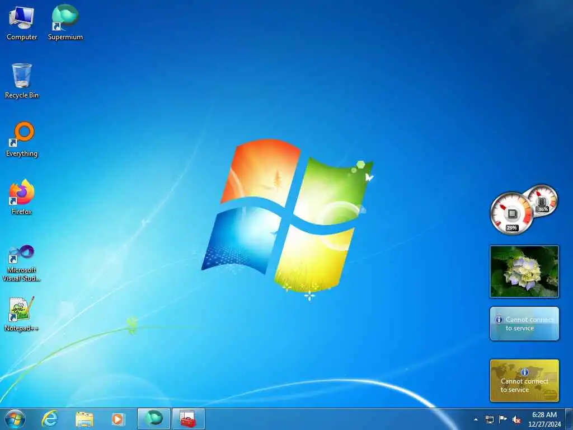Select the Notepad++ desktop shortcut
Image resolution: width=573 pixels, height=430 pixels.
pos(22,314)
